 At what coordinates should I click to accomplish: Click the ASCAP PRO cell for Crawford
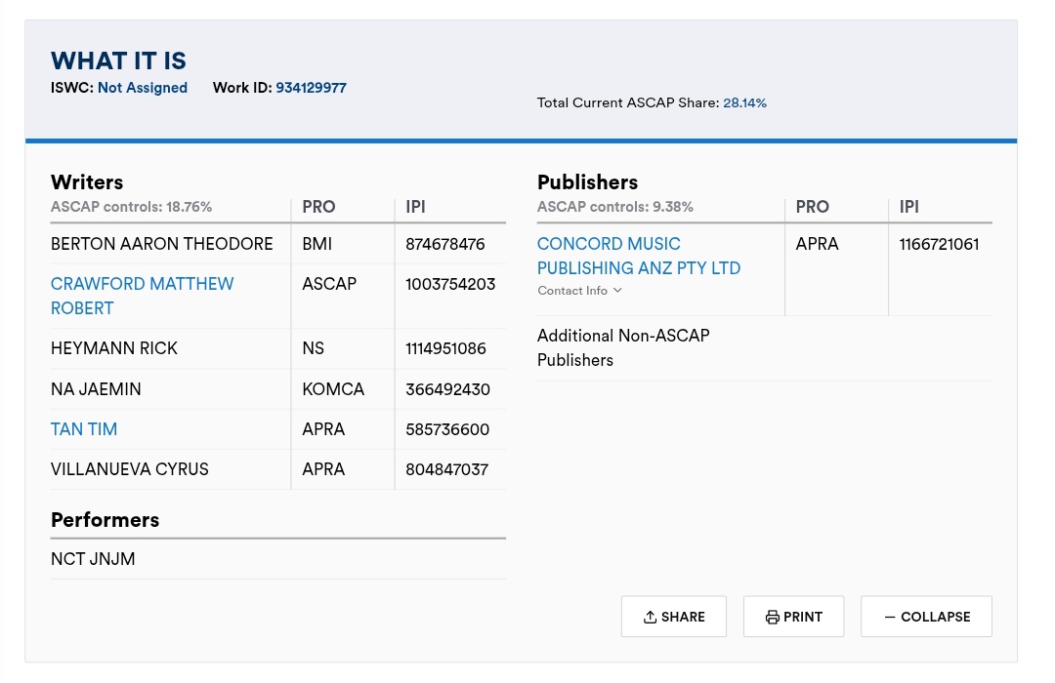[x=329, y=284]
